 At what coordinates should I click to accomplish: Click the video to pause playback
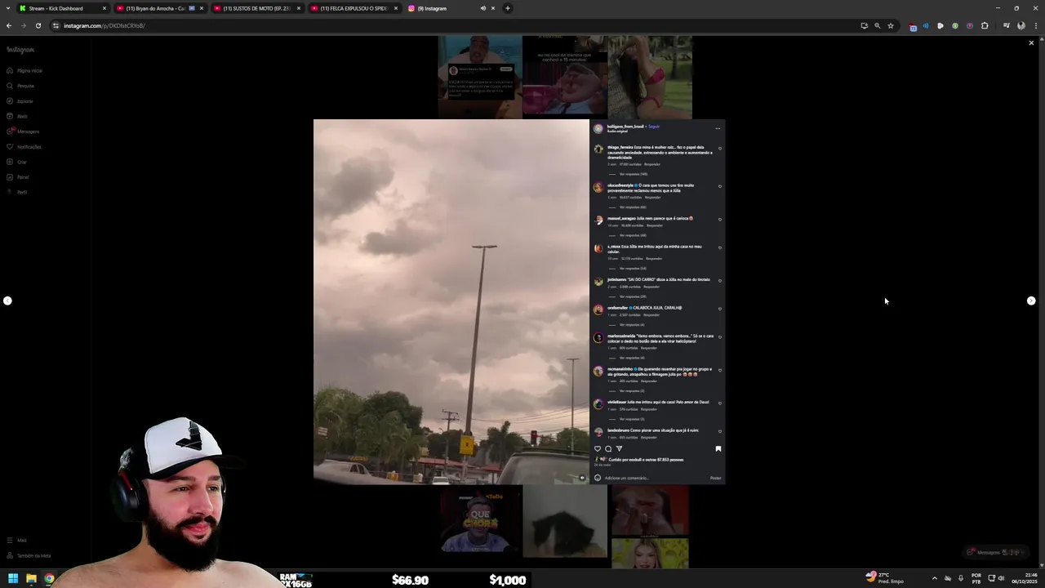(x=451, y=301)
